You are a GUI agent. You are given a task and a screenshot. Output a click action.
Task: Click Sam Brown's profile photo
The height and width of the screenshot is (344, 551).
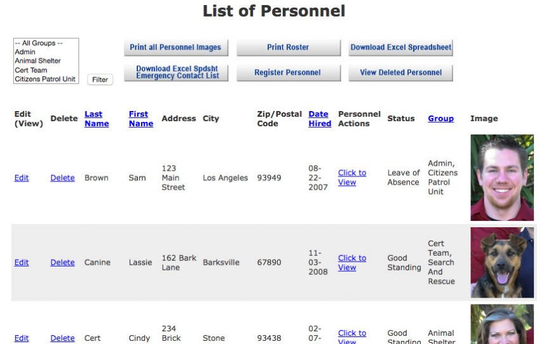click(x=501, y=178)
